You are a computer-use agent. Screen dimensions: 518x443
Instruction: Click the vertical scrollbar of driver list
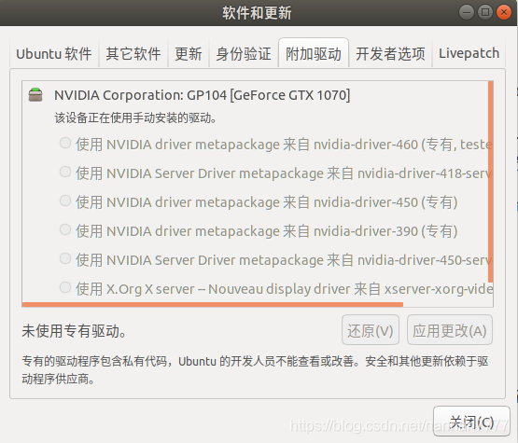491,182
